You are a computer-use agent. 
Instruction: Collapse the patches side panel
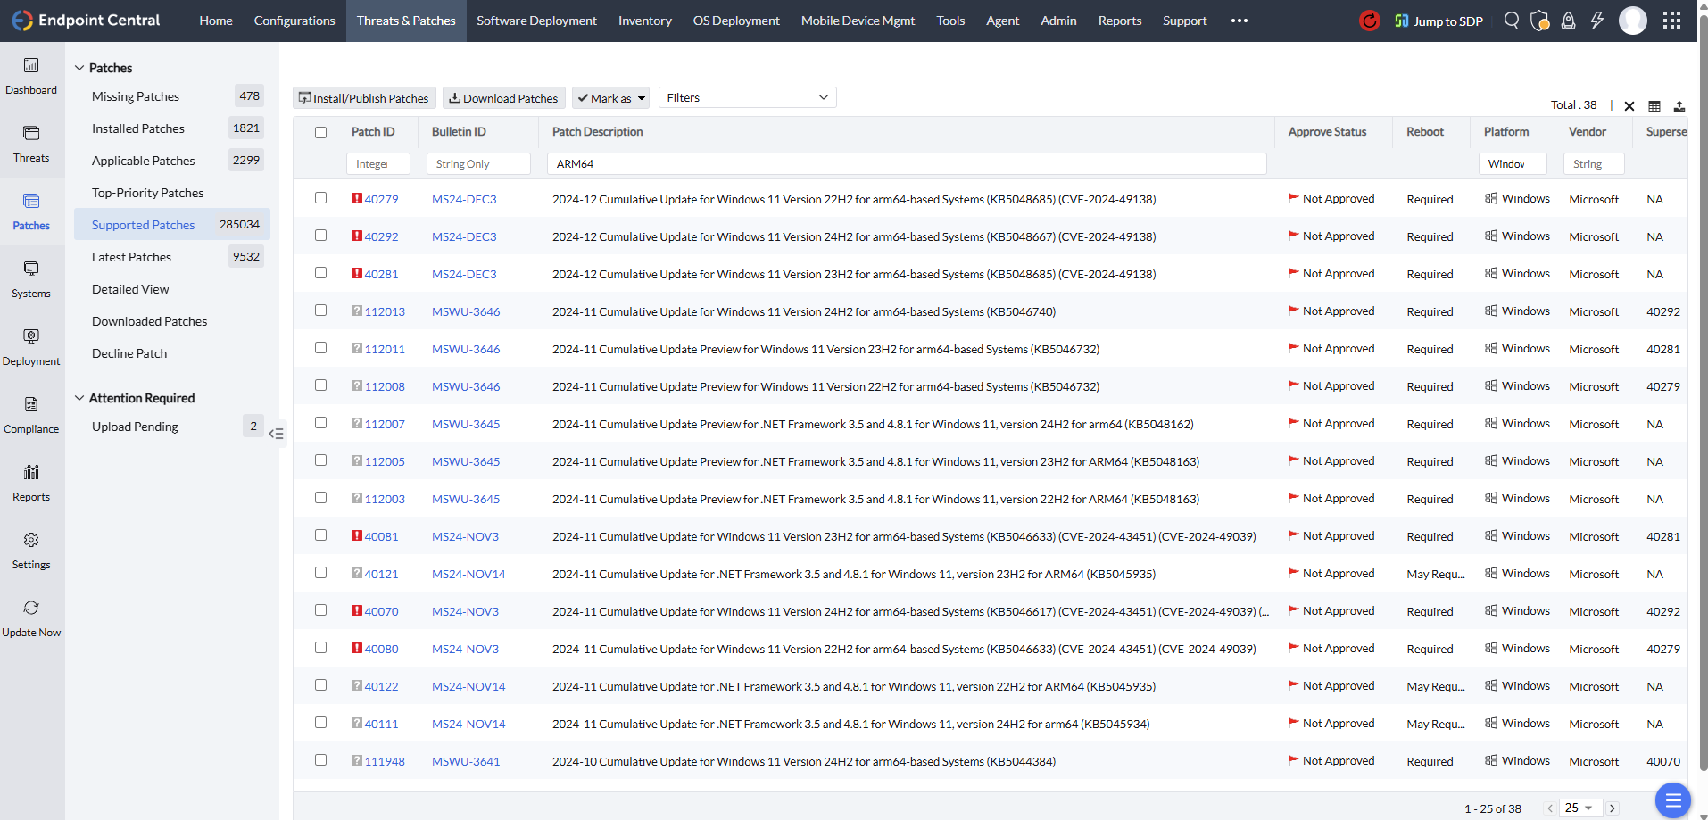tap(277, 434)
